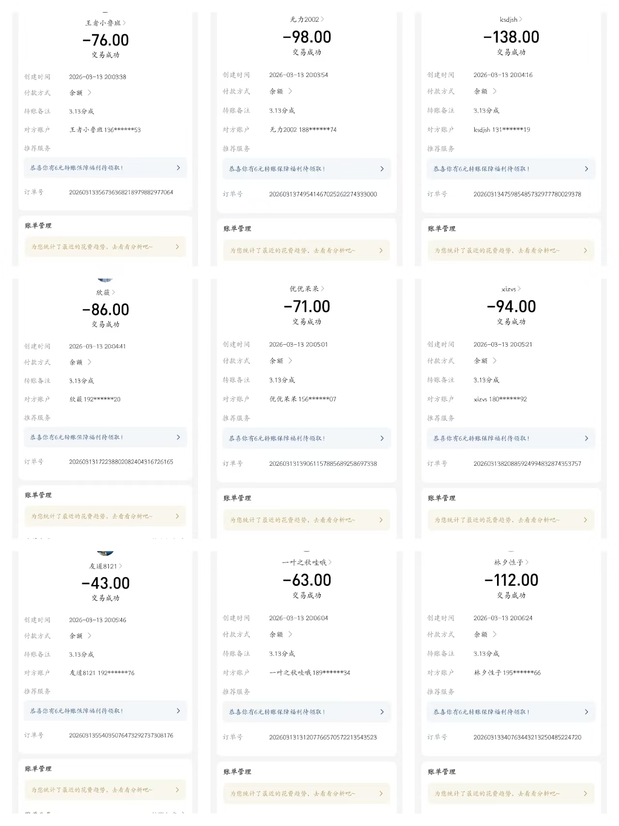Tap arrow on welfare banner in -98.00 receipt
Screen dimensions: 619x826
pyautogui.click(x=382, y=169)
